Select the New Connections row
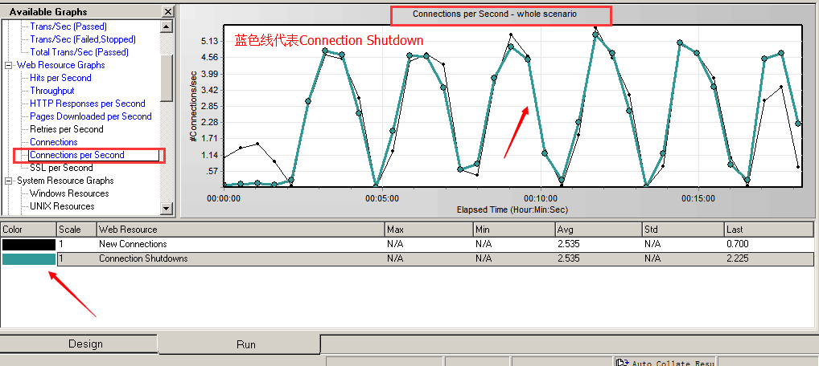The height and width of the screenshot is (366, 819). (x=407, y=244)
